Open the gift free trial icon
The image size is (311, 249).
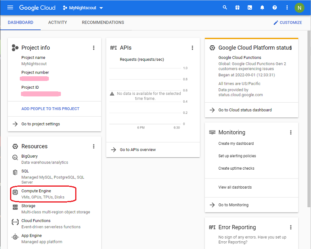tap(237, 7)
